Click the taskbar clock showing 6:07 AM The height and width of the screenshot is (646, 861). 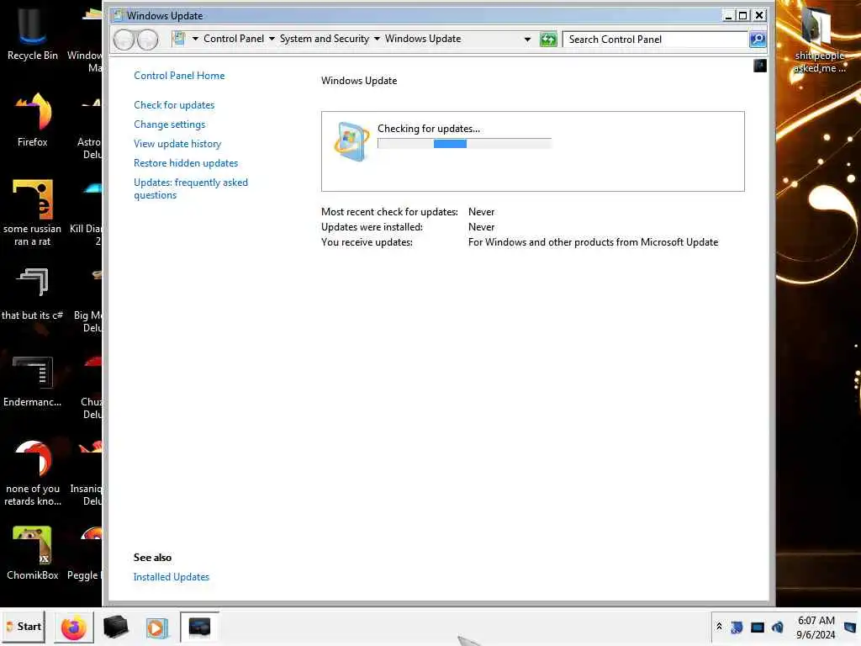[x=816, y=627]
